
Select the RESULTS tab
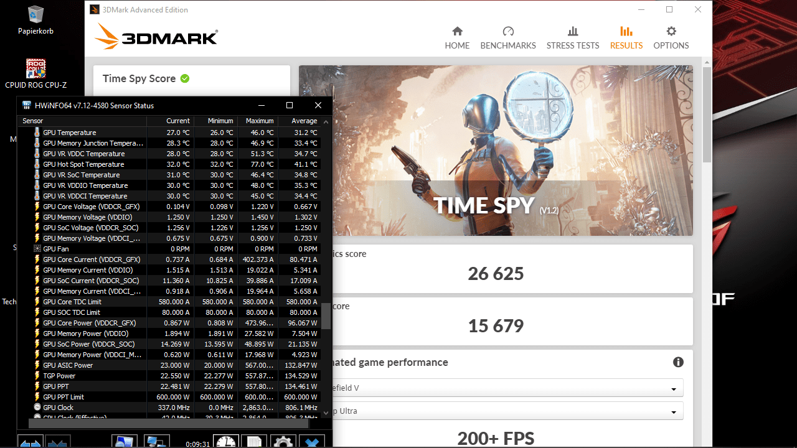(626, 38)
